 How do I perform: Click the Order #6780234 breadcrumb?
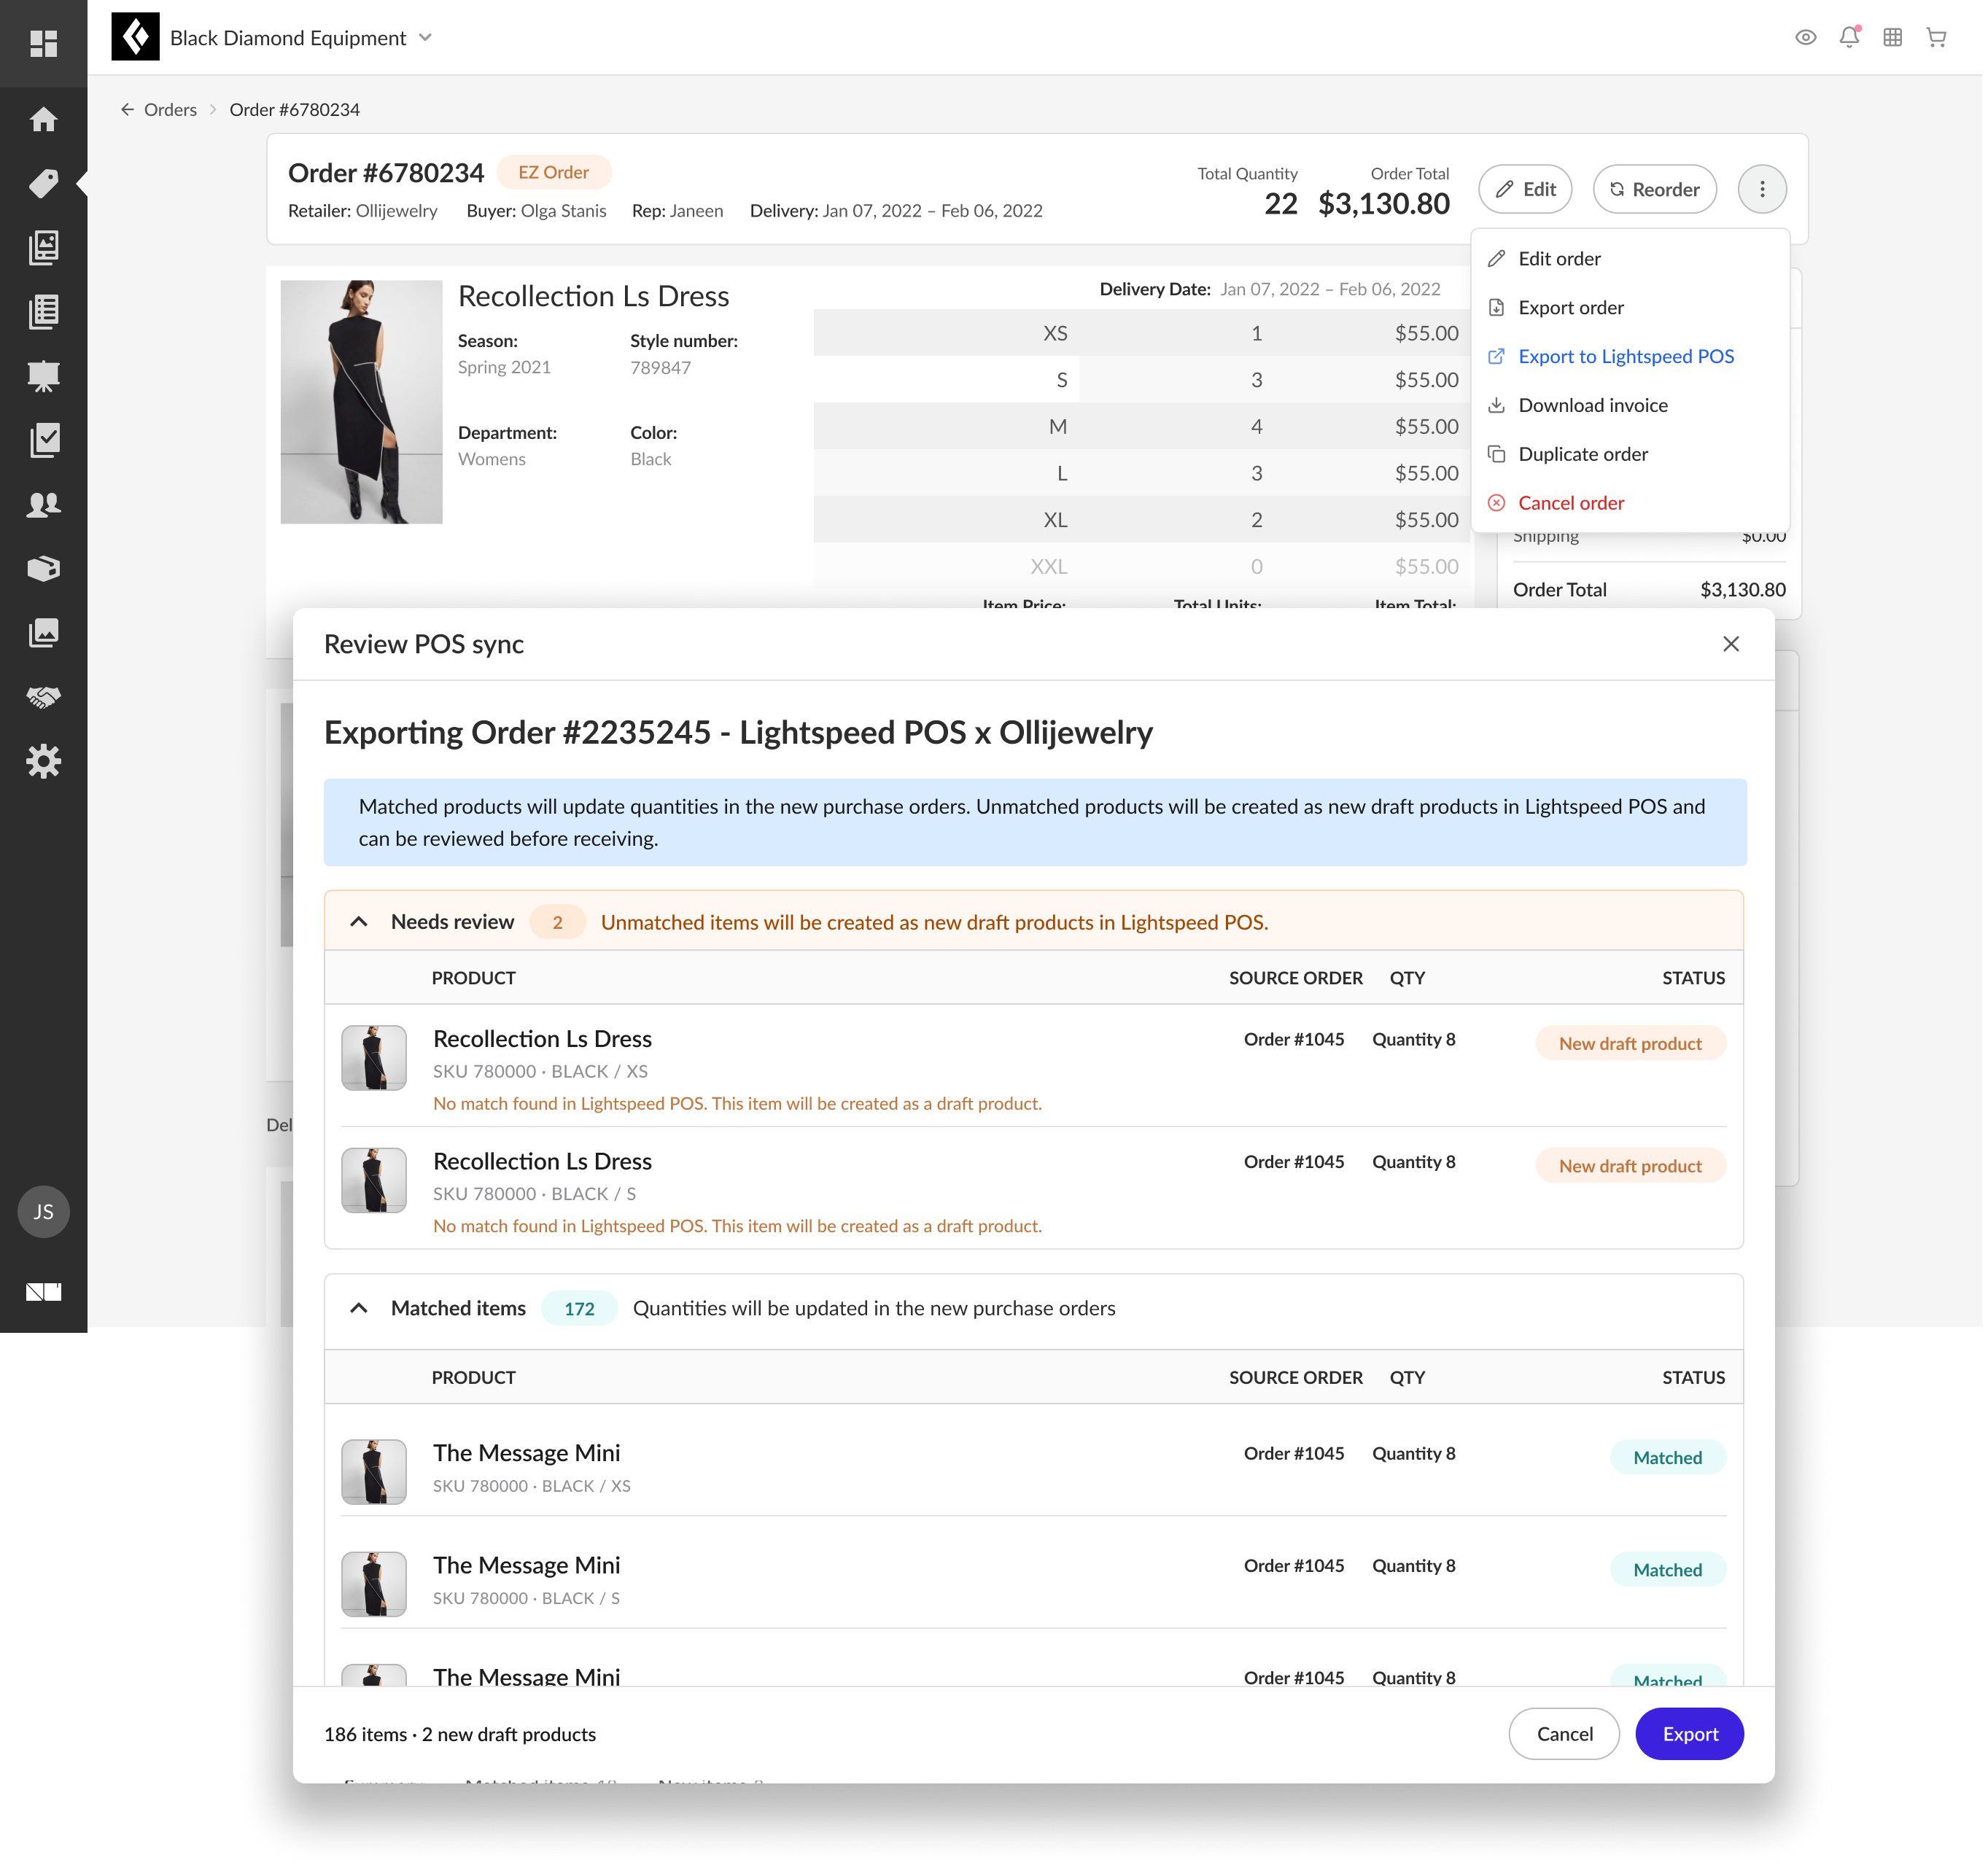click(295, 110)
